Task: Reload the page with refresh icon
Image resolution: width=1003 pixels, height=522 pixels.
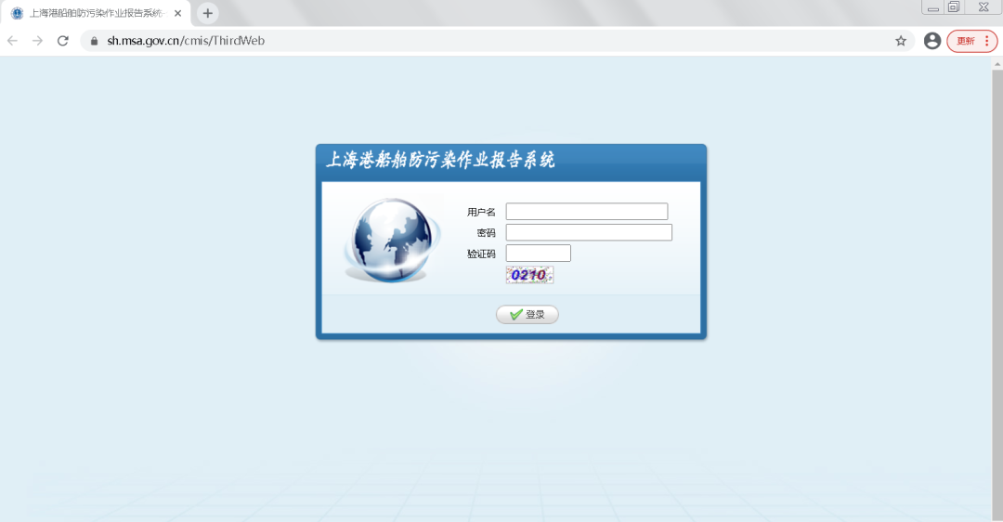Action: (63, 41)
